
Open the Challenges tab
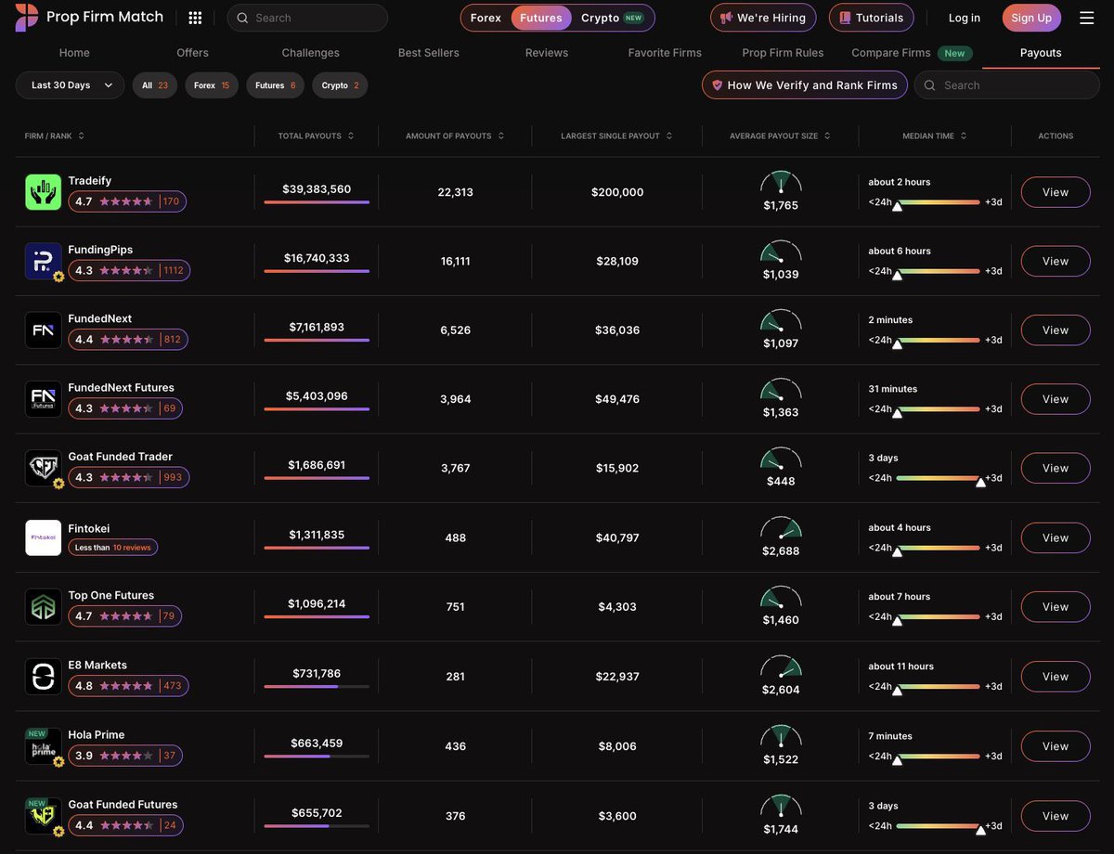310,53
